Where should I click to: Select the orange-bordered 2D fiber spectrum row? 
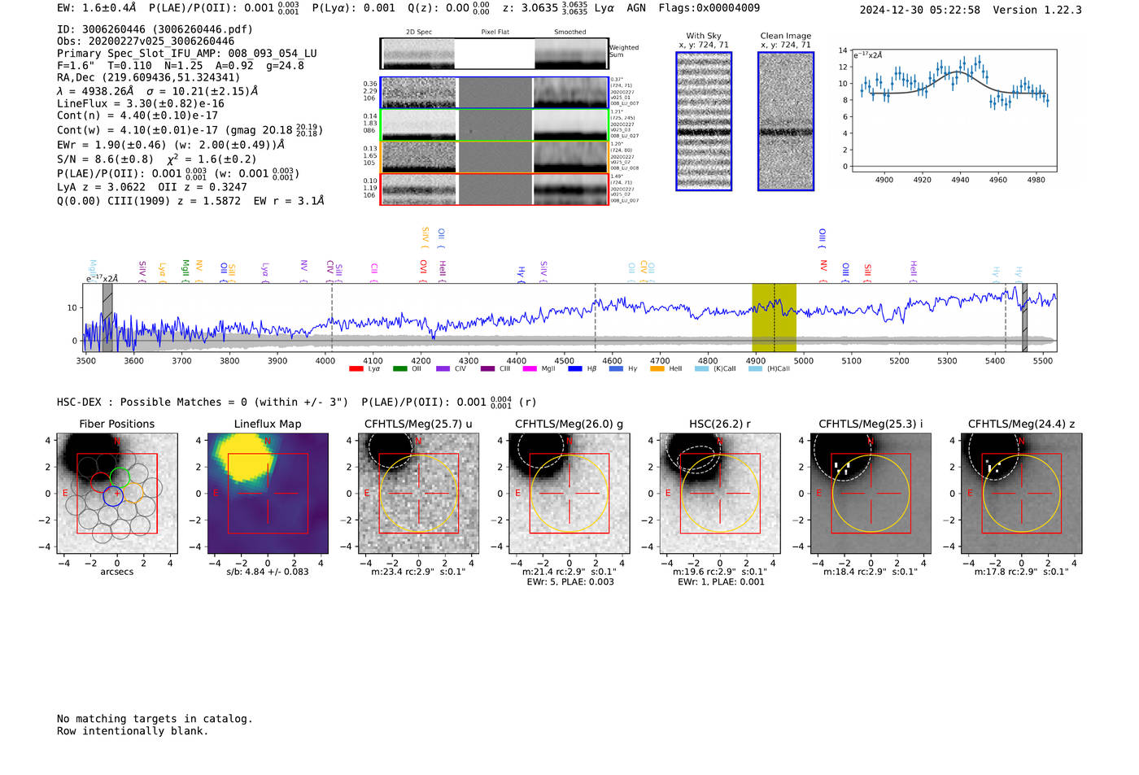494,157
